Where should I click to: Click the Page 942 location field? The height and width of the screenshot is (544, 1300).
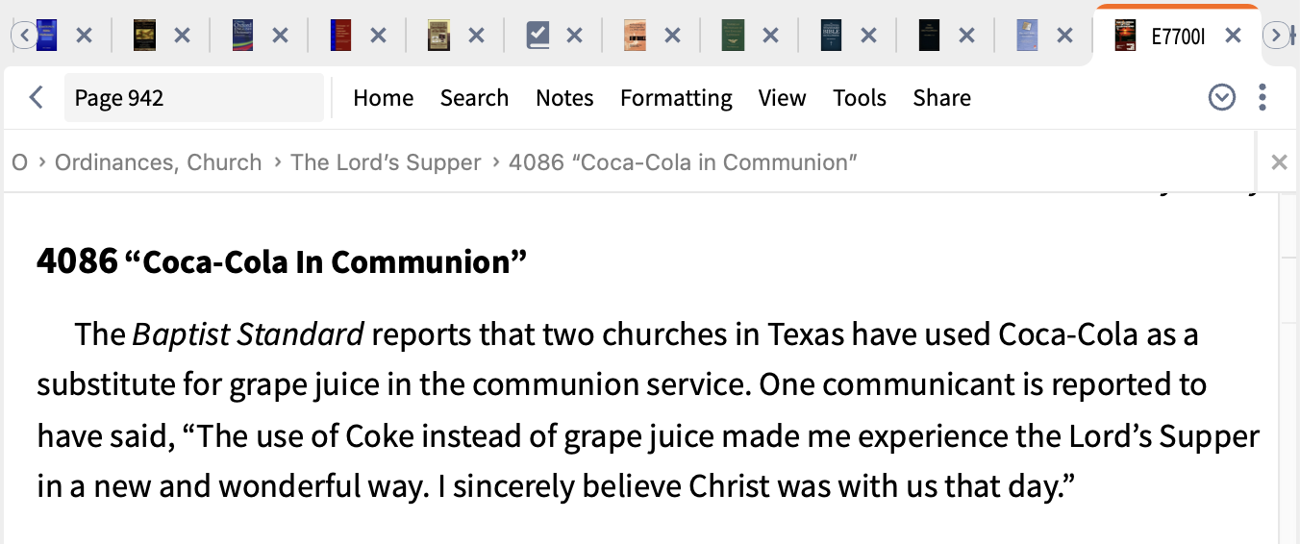(193, 98)
